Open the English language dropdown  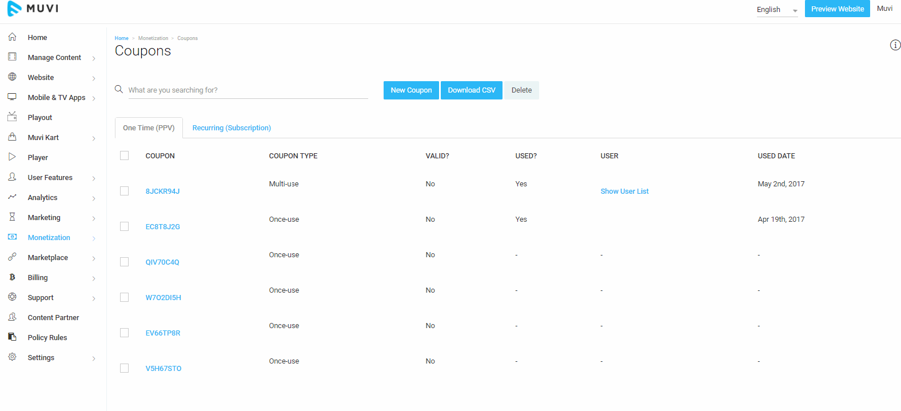(x=777, y=10)
